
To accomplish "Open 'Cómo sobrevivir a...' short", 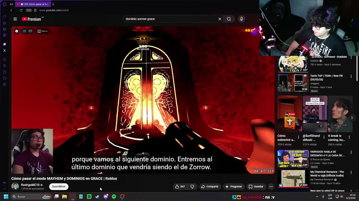I will [290, 114].
